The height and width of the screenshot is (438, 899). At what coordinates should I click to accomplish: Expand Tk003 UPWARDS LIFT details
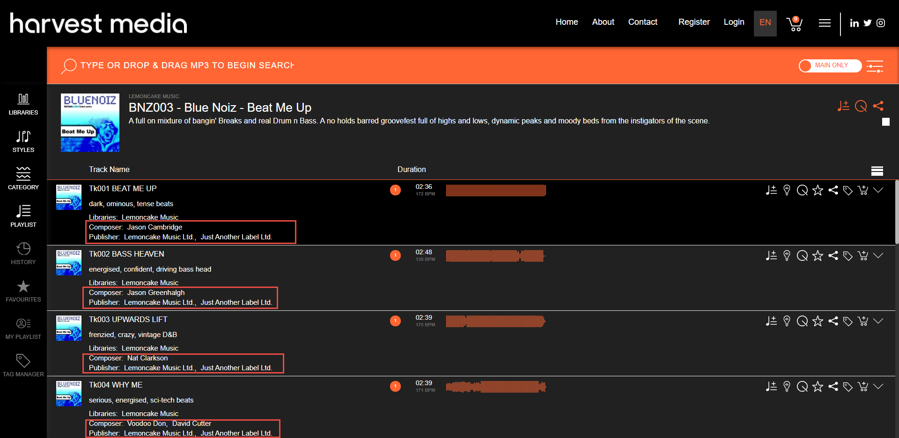click(878, 321)
